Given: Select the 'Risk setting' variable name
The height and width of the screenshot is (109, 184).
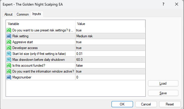Looking at the screenshot, I should [x=20, y=36].
